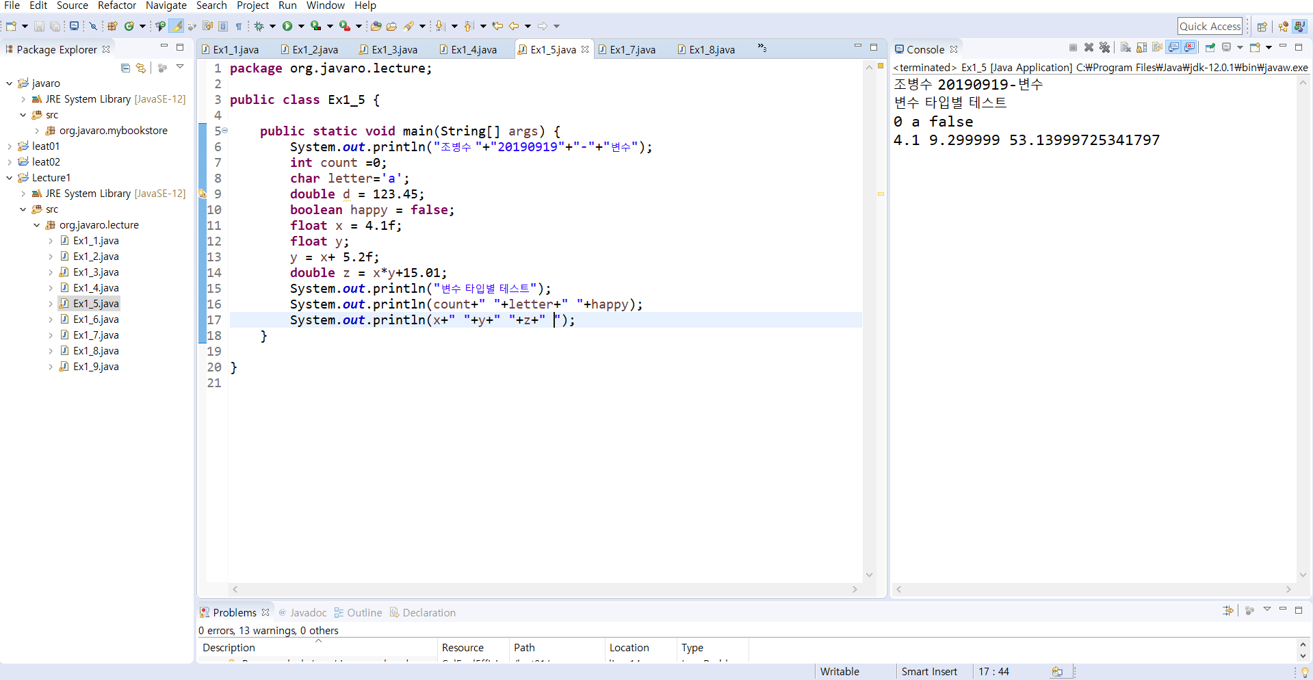Click into the Quick Access field

click(1210, 26)
